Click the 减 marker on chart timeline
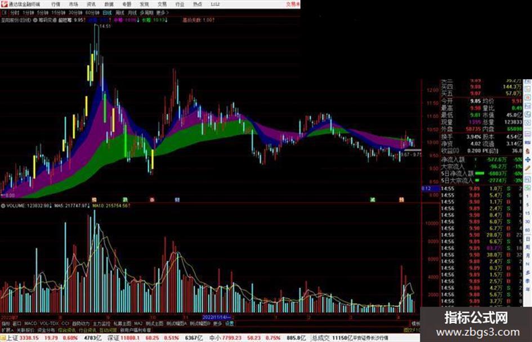 [x=373, y=200]
